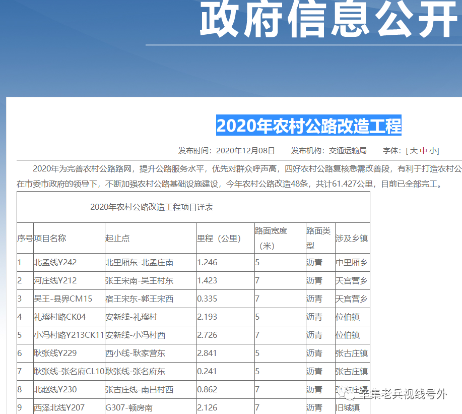Select large font size option 大
The width and height of the screenshot is (462, 414).
pyautogui.click(x=414, y=151)
